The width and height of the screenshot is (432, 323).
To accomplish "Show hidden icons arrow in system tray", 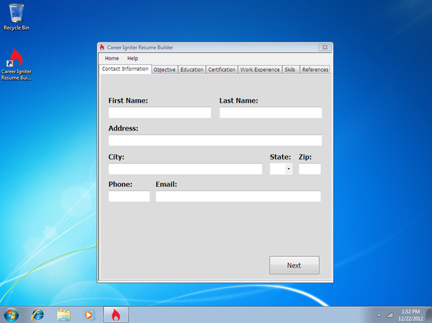I will pos(379,315).
